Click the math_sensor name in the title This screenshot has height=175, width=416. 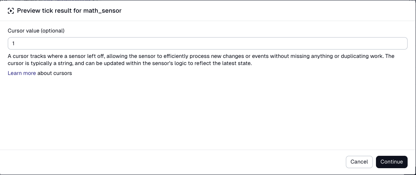click(x=102, y=11)
